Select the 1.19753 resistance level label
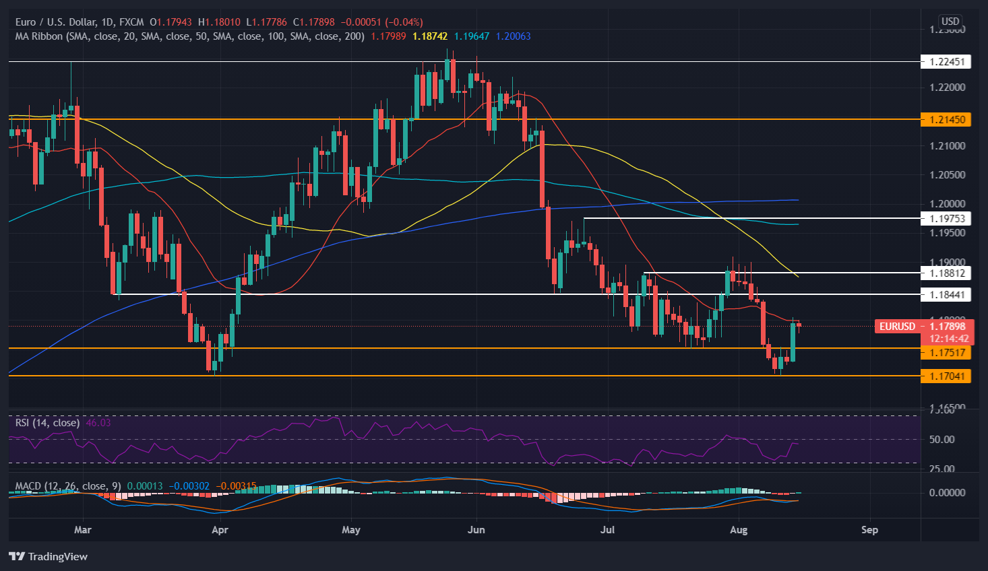The height and width of the screenshot is (571, 988). [x=946, y=218]
